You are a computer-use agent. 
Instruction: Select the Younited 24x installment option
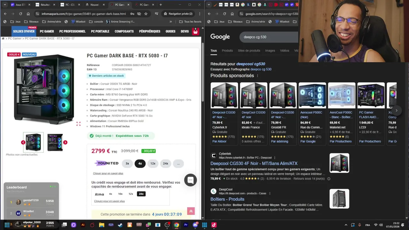(166, 163)
